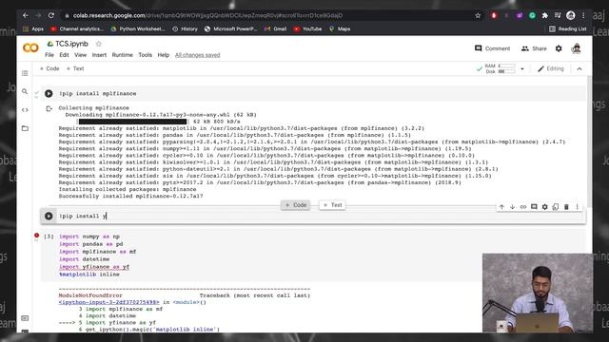The height and width of the screenshot is (342, 609).
Task: Click the browser address bar
Action: click(268, 15)
